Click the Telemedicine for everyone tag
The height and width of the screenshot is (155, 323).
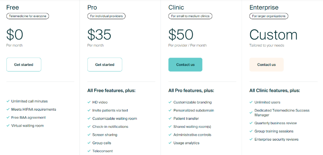click(x=28, y=16)
